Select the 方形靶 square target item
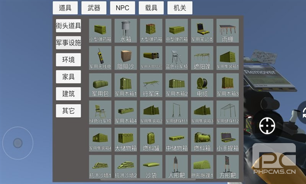This screenshot has width=306, height=184. click(227, 167)
